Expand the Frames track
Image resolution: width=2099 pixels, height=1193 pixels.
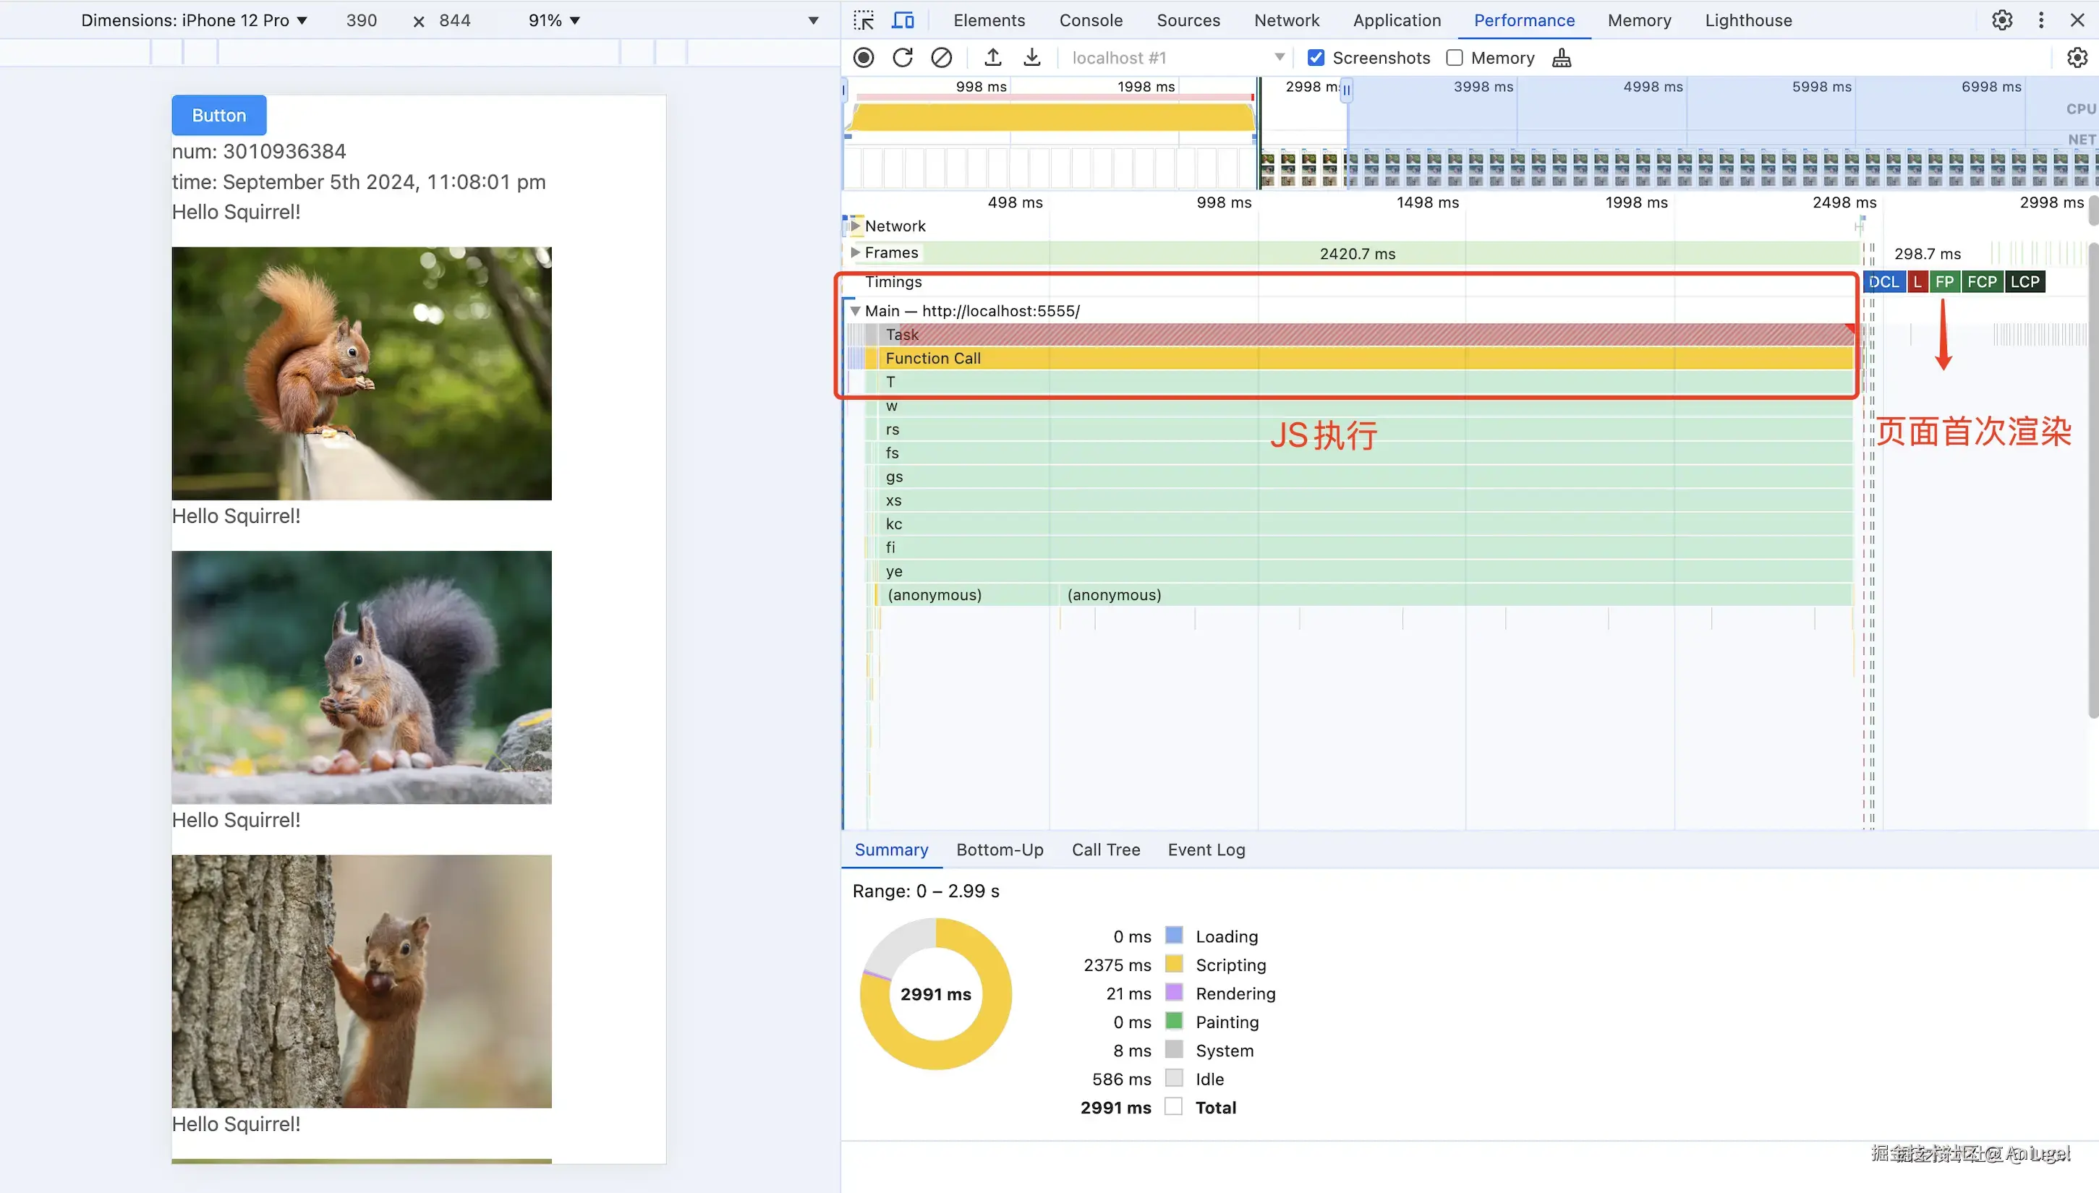tap(855, 252)
